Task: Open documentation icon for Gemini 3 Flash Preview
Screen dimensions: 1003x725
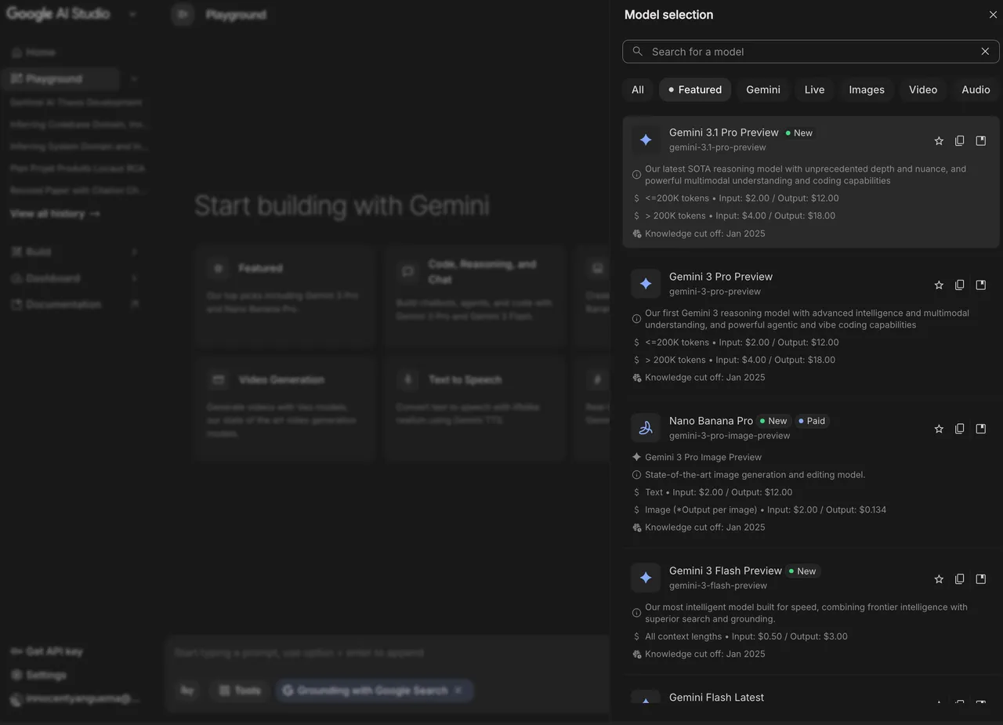Action: point(980,579)
